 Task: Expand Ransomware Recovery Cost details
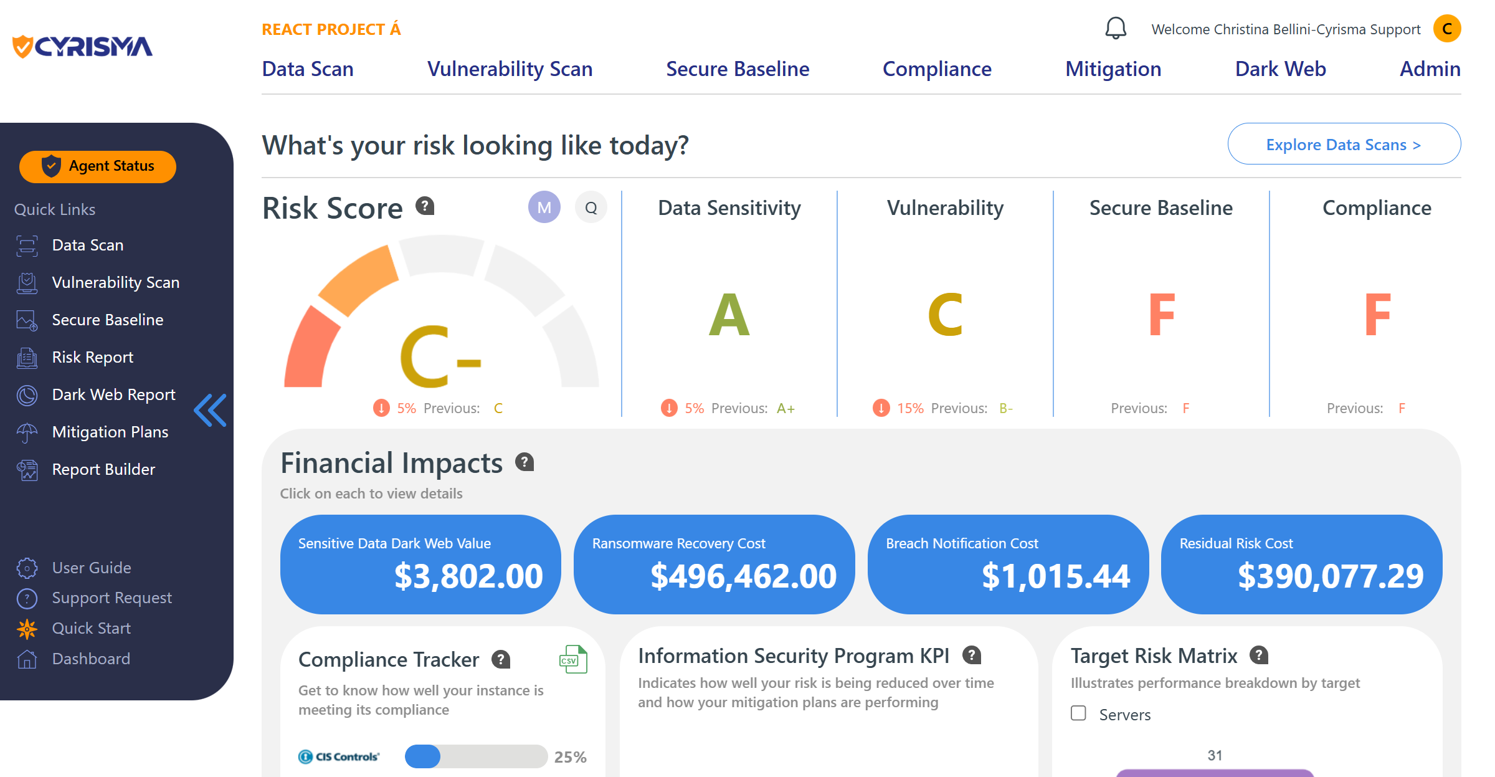714,564
